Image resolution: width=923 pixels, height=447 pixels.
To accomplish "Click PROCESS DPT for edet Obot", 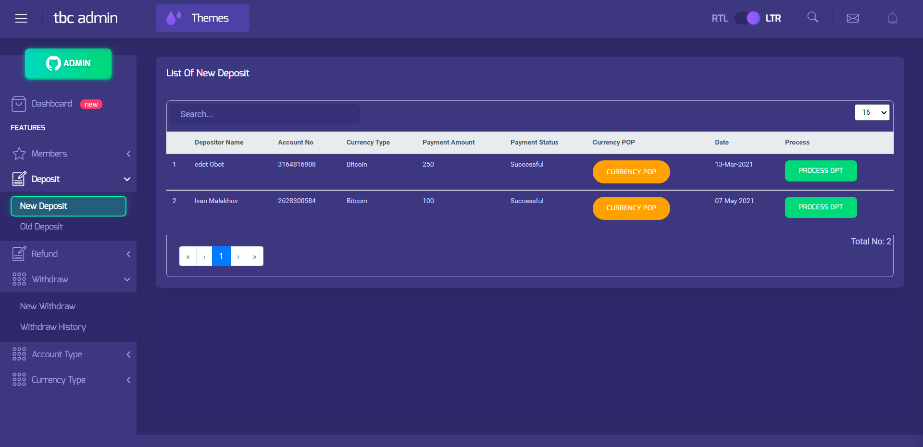I will [x=820, y=171].
